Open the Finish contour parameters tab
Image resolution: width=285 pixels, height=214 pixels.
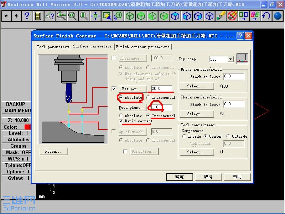coord(143,47)
